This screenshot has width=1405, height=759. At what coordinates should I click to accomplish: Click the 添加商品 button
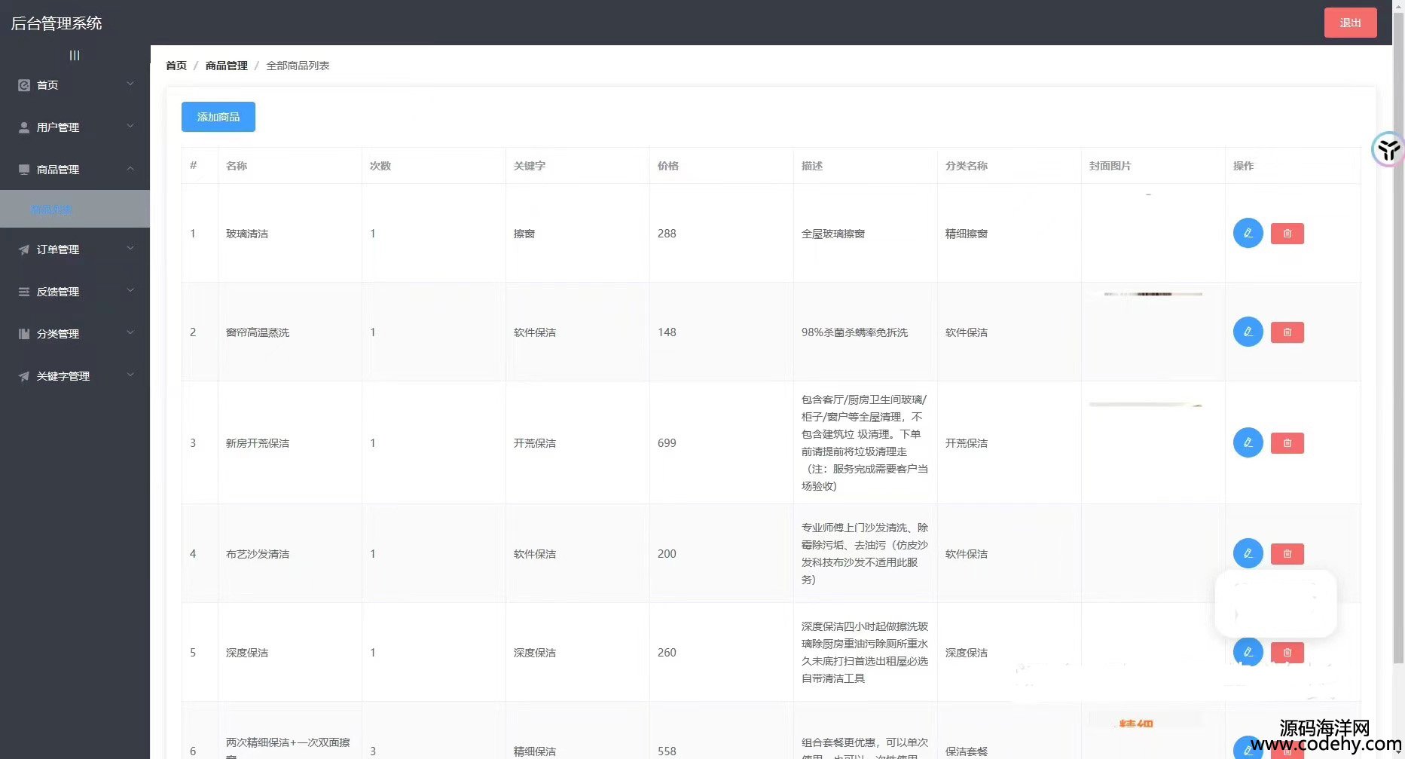click(218, 117)
